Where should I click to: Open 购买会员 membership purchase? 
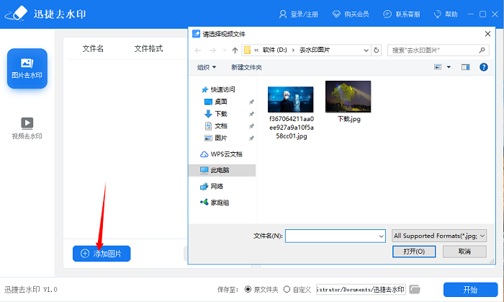pos(351,14)
